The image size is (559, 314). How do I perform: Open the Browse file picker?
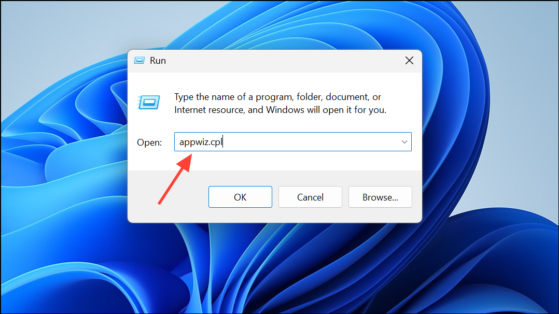[380, 197]
